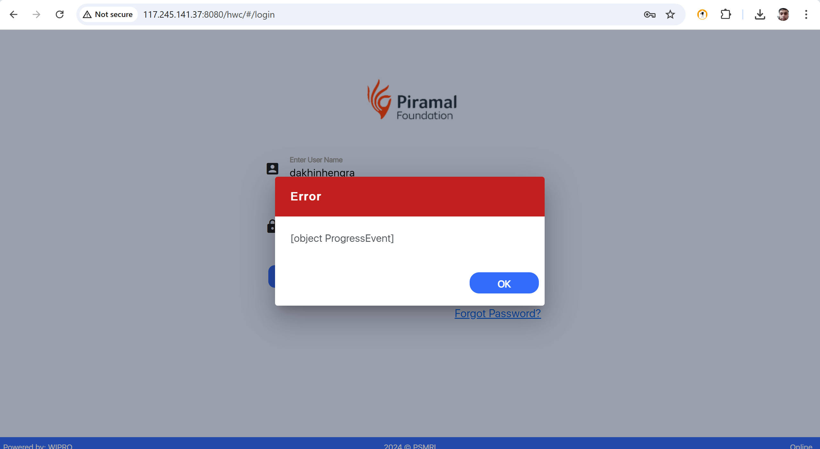Show browser downloads
820x449 pixels.
point(760,14)
